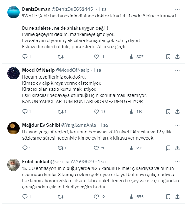185x204 pixels.
Task: Reply to Mağdur Ev Sahibi's tweet
Action: point(25,148)
